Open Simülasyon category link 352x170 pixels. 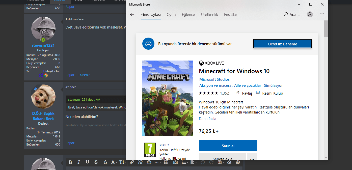coord(274,86)
